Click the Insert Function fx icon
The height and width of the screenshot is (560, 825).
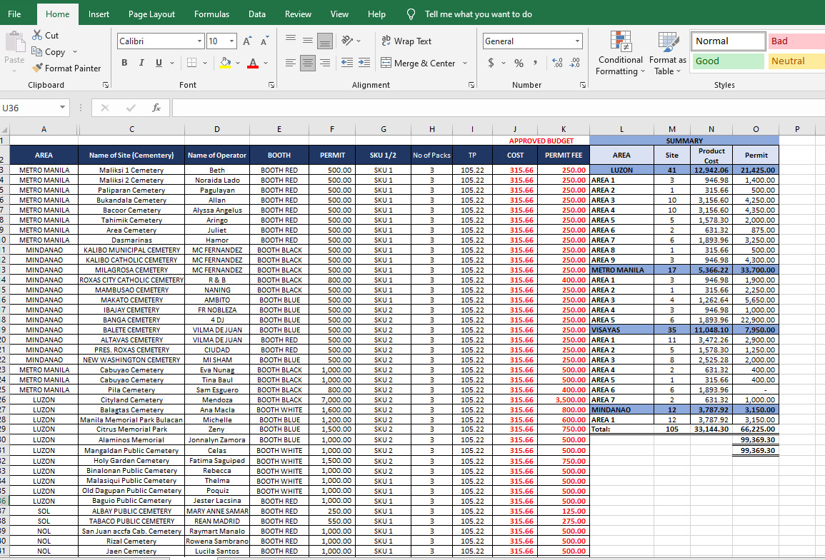[156, 108]
